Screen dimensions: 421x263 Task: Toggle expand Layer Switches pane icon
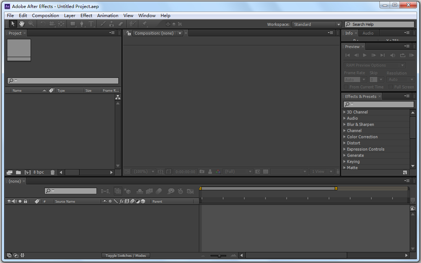click(x=9, y=255)
